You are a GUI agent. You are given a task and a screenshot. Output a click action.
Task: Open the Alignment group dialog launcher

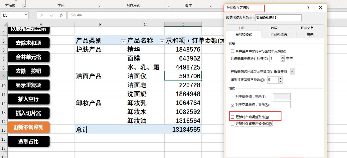click(x=167, y=6)
